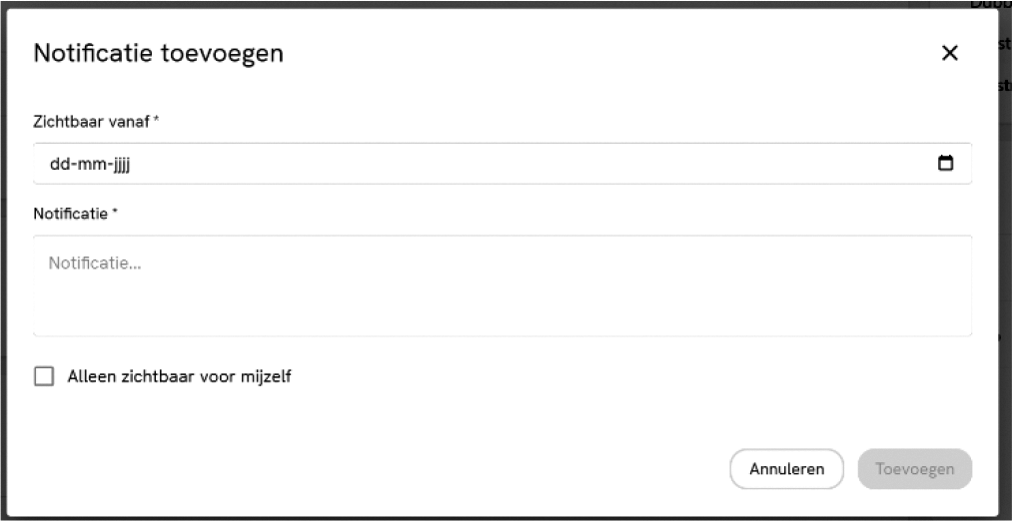
Task: Select the dd day segment
Action: point(59,164)
